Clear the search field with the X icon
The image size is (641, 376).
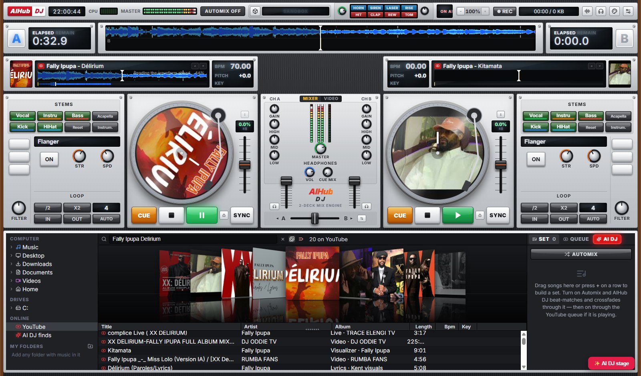point(283,239)
